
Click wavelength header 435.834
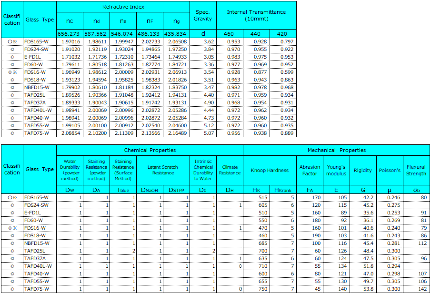176,33
